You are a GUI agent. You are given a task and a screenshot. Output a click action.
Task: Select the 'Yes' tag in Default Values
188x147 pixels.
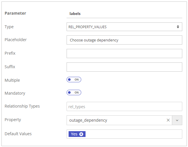(74, 134)
